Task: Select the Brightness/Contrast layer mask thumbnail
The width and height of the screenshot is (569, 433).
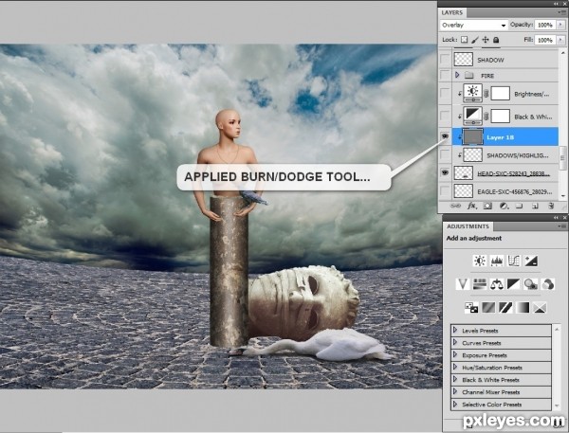Action: pyautogui.click(x=500, y=94)
